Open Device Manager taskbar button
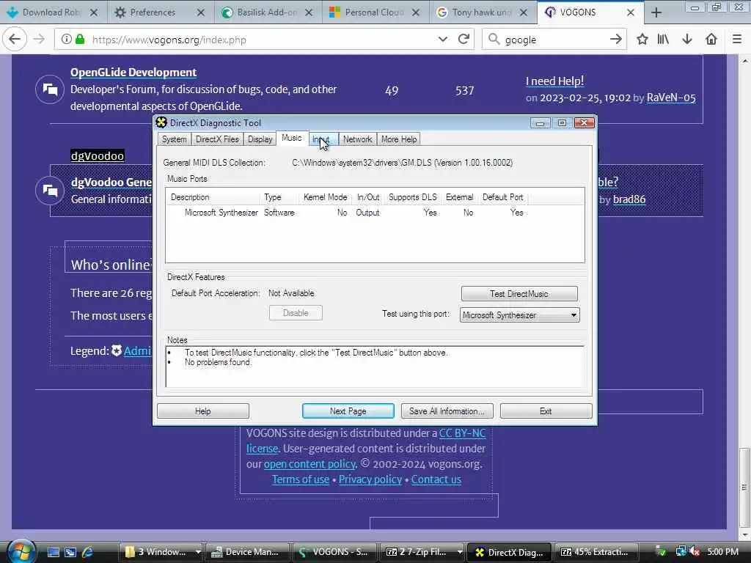751x563 pixels. point(246,552)
